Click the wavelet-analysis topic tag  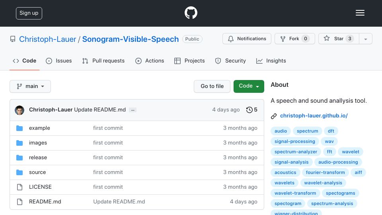pos(323,183)
